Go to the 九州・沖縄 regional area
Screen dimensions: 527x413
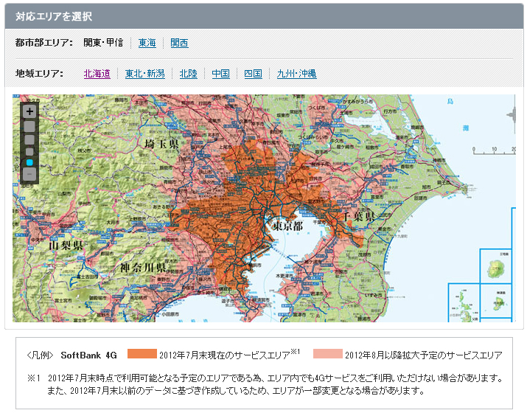tap(296, 74)
